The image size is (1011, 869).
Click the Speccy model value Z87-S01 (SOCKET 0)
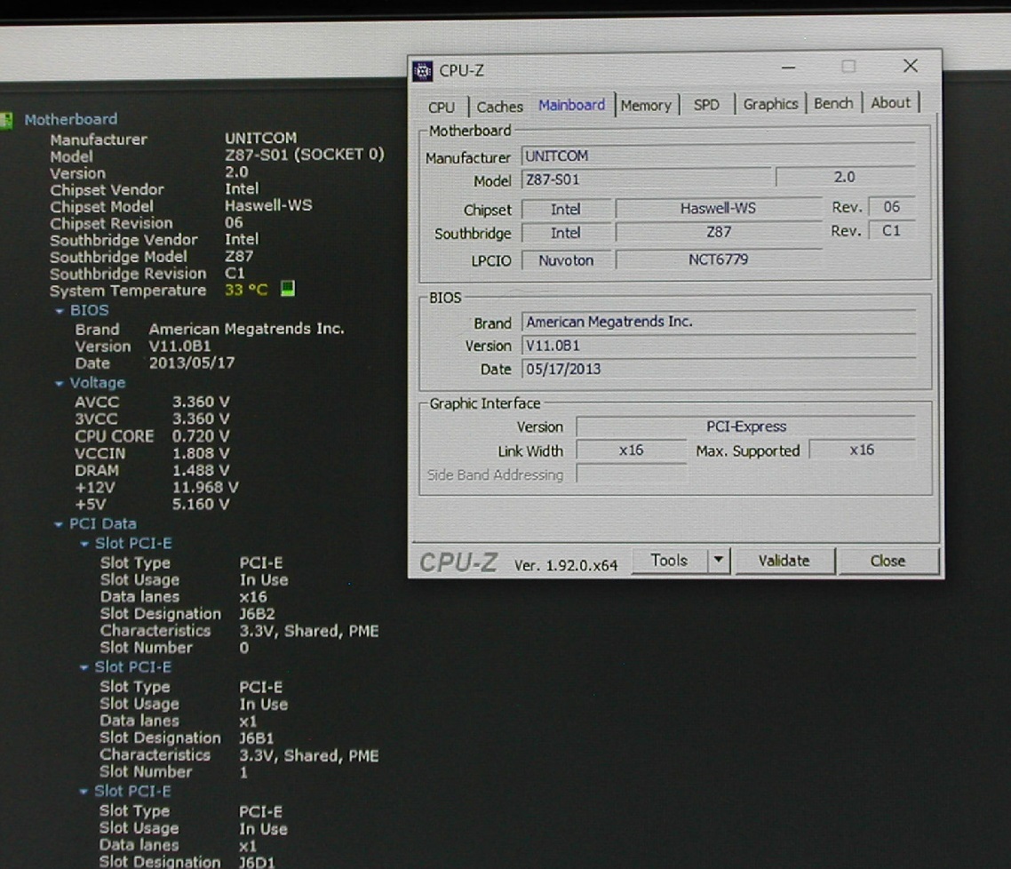point(305,155)
